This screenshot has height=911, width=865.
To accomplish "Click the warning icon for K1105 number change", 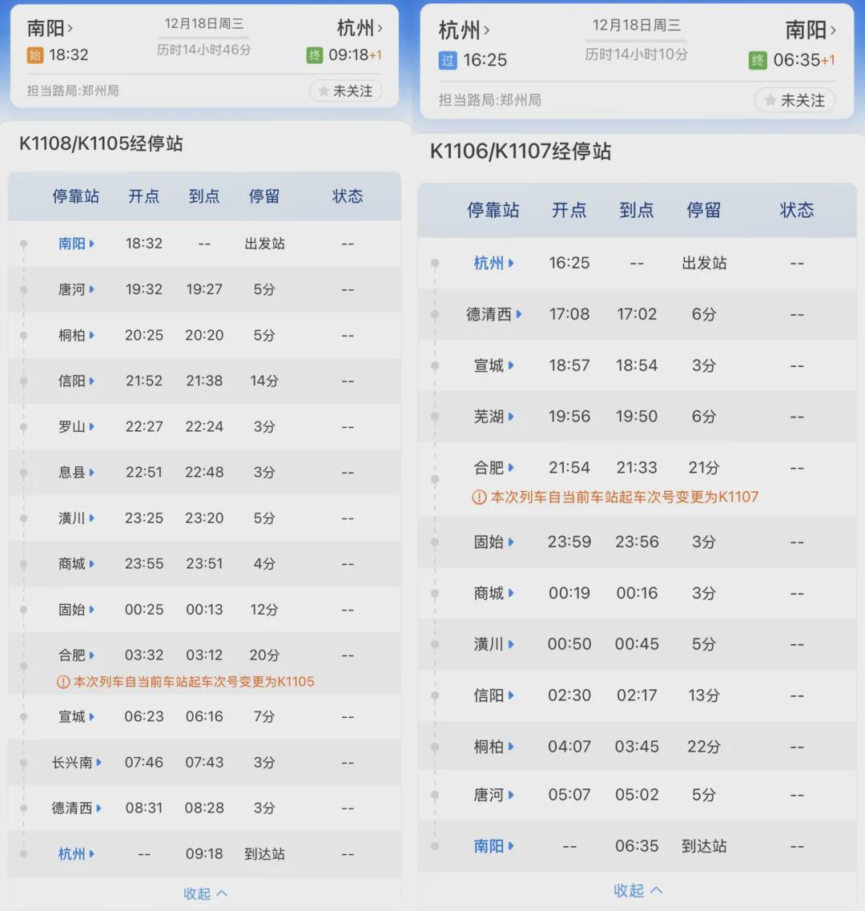I will (62, 682).
